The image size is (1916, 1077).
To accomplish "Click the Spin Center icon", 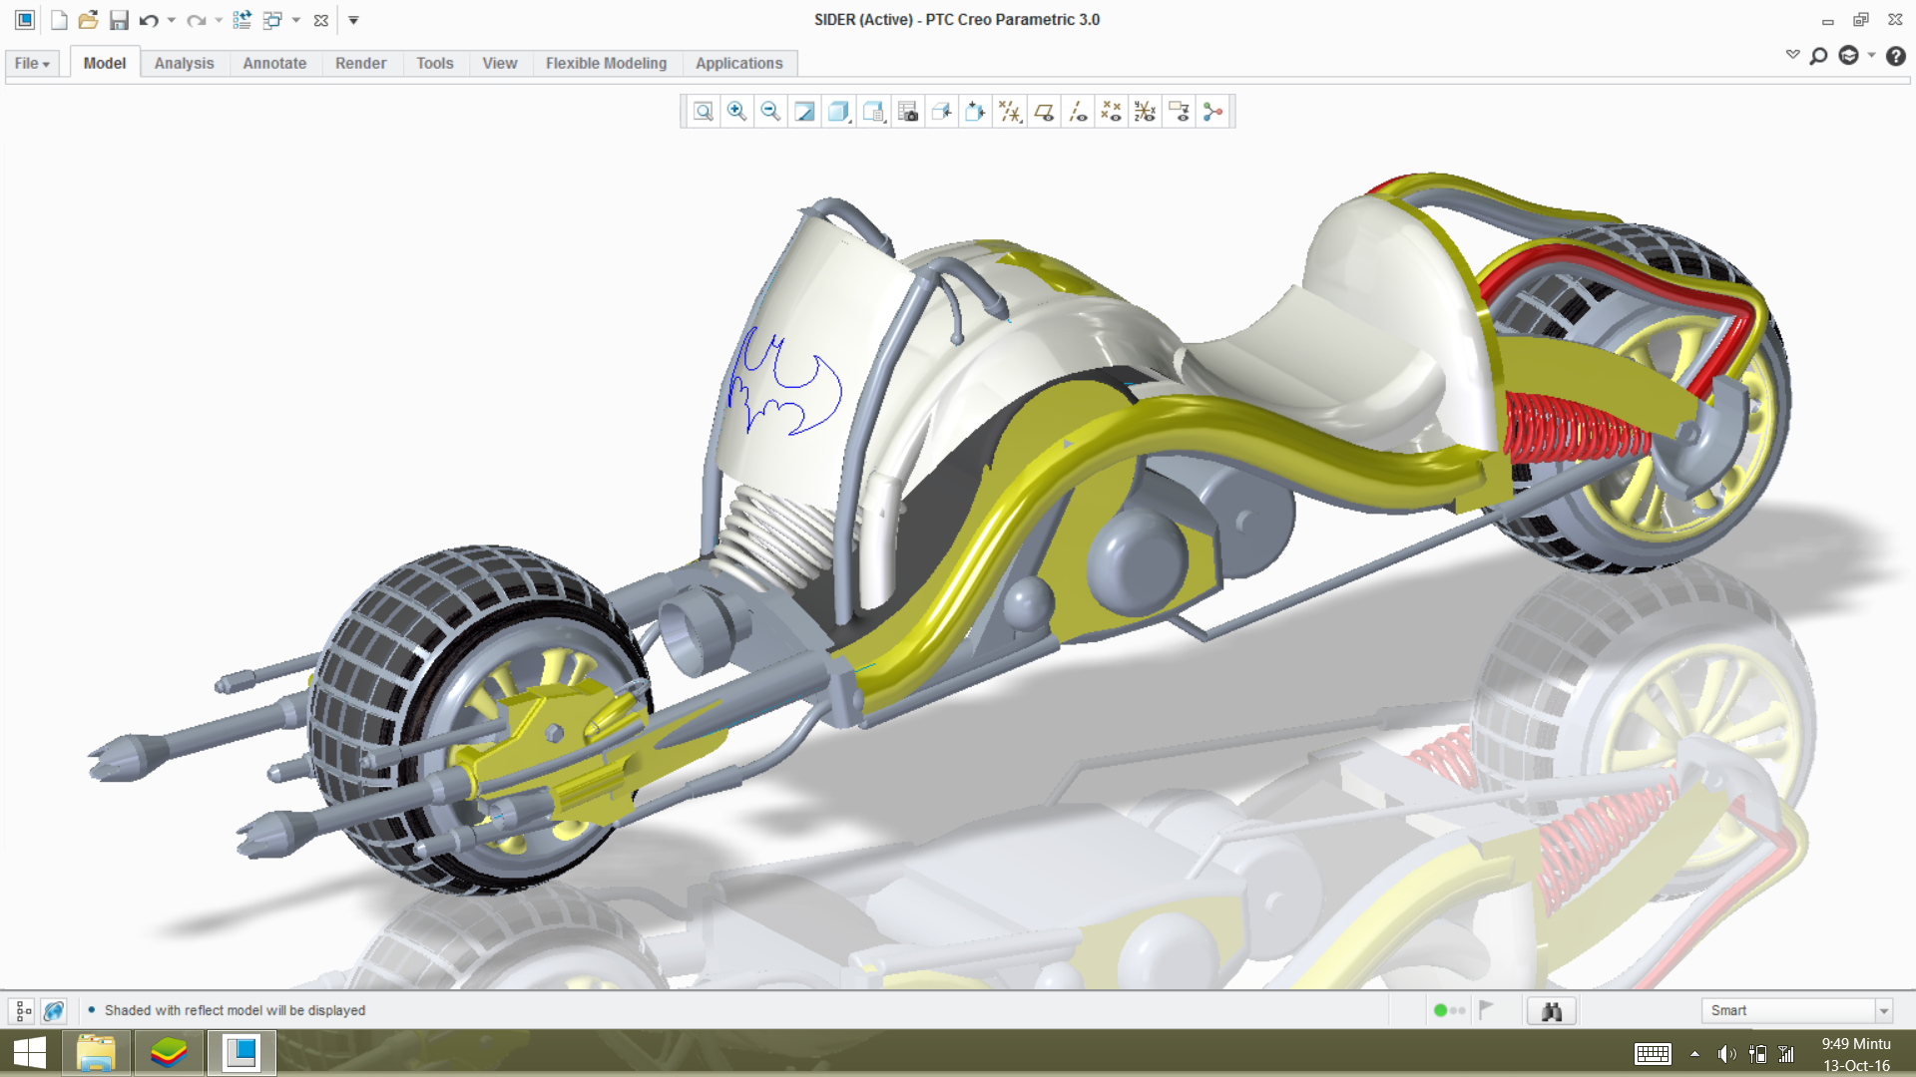I will 1212,112.
